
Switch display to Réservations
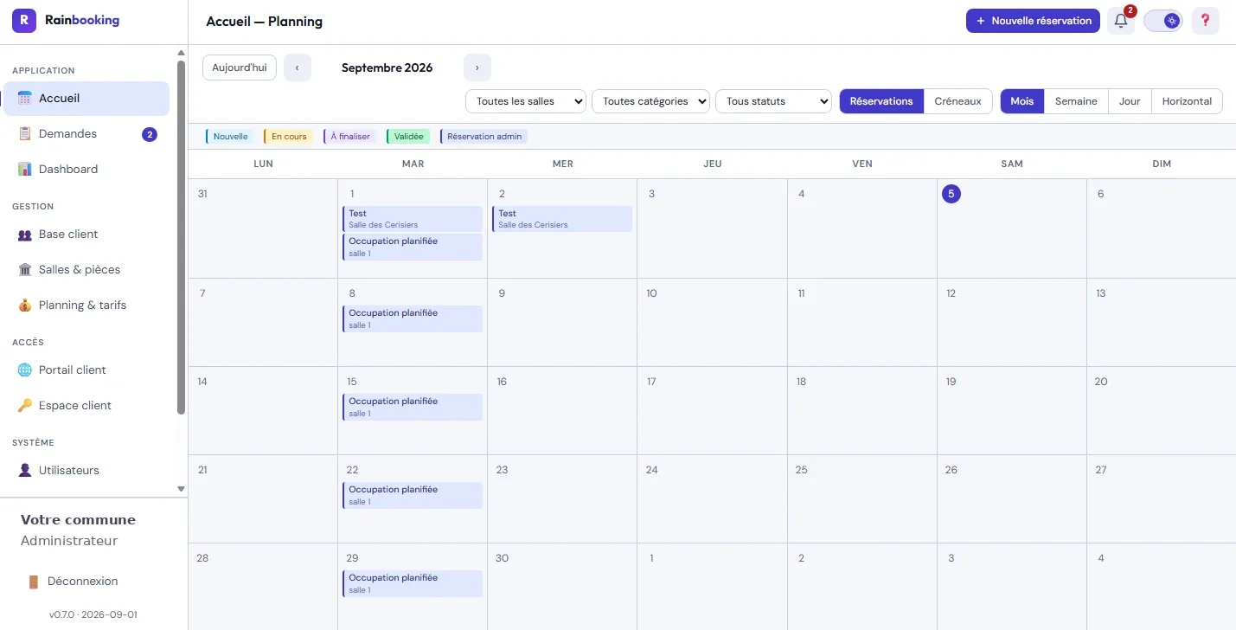click(x=881, y=101)
